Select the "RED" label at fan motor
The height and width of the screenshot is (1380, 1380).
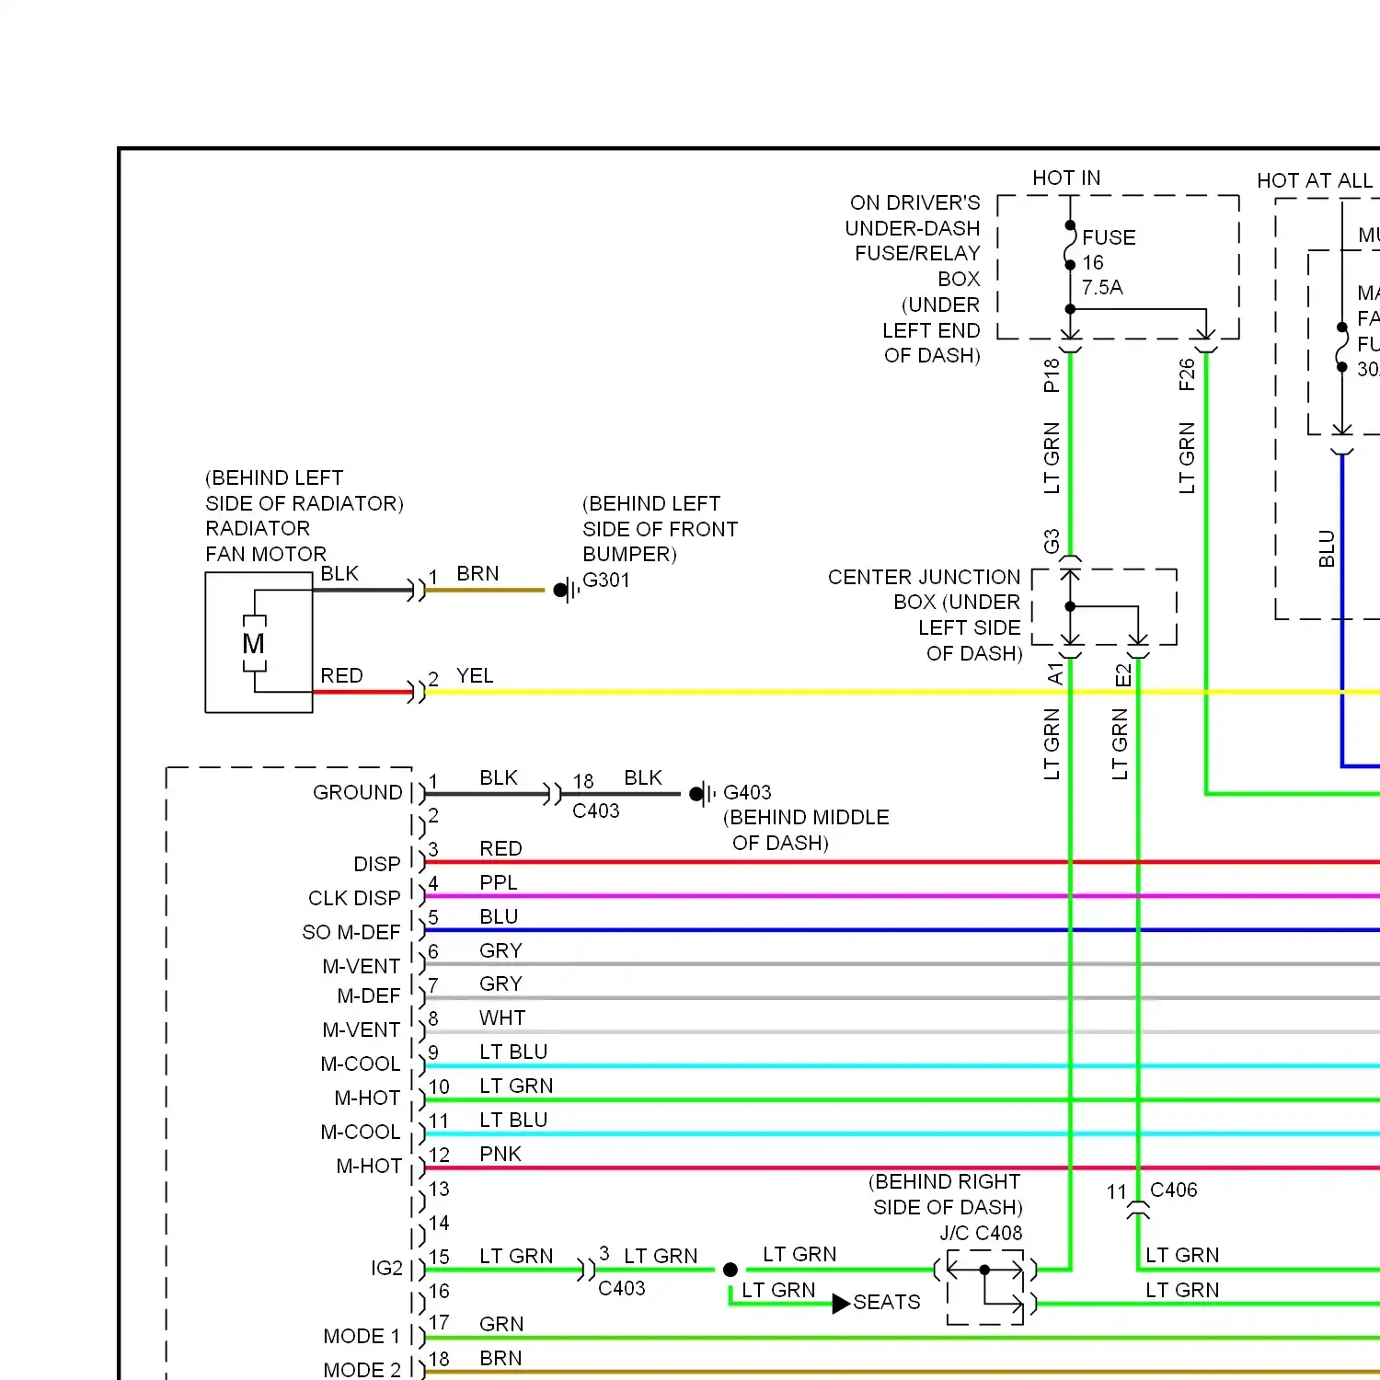341,675
